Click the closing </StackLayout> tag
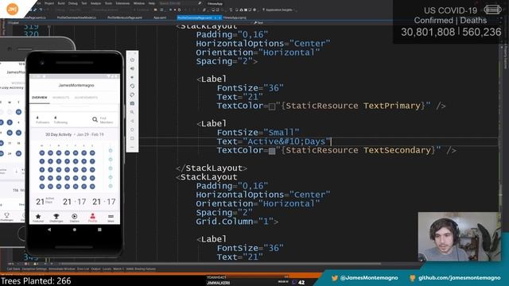This screenshot has width=509, height=286. [x=212, y=168]
